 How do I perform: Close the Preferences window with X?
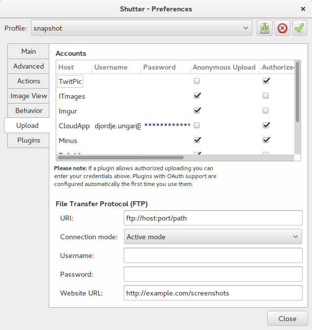303,9
